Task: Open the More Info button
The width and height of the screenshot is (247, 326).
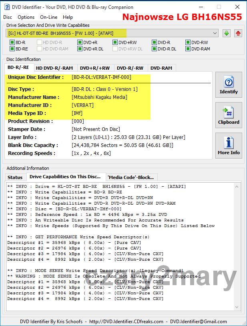Action: pyautogui.click(x=229, y=145)
